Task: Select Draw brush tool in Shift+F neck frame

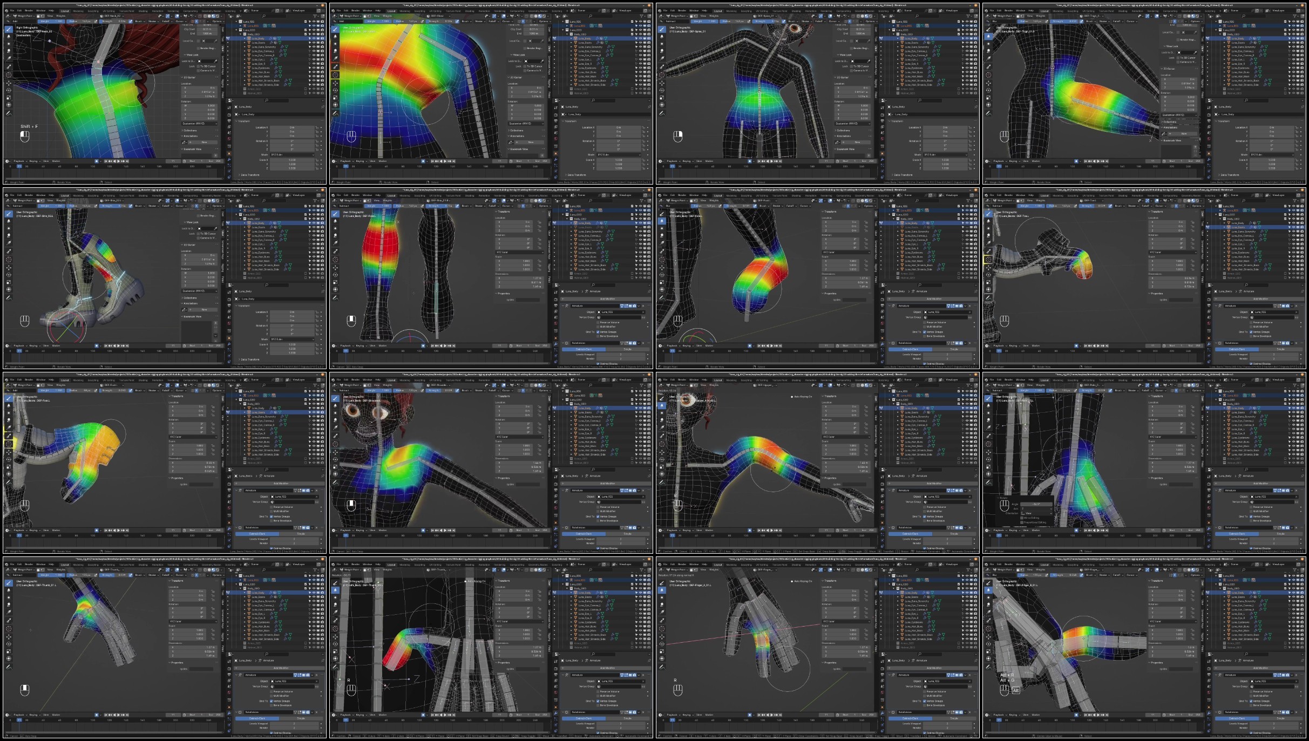Action: [9, 29]
